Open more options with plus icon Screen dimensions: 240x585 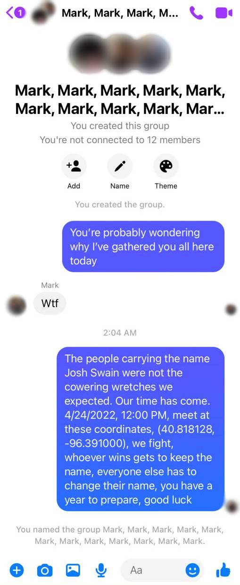pos(17,570)
